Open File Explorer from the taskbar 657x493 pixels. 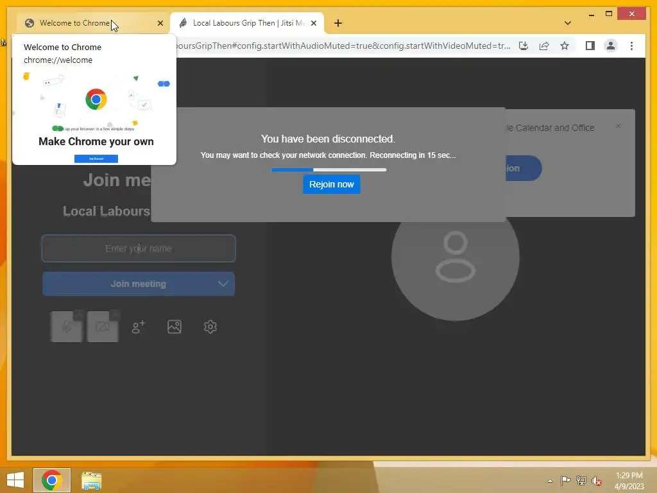click(x=91, y=480)
